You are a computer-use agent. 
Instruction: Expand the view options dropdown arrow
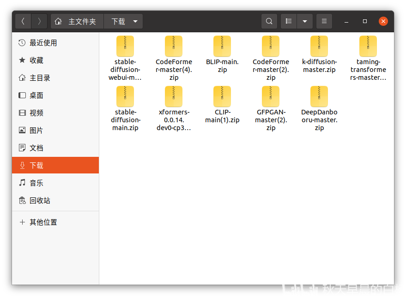tap(305, 21)
